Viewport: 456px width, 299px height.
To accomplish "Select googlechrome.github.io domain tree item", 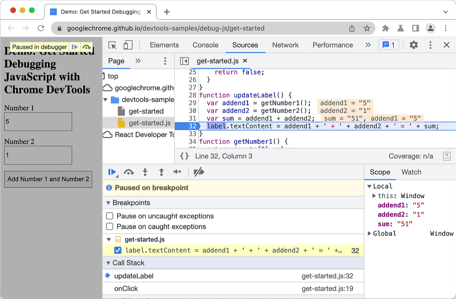I will click(x=139, y=88).
